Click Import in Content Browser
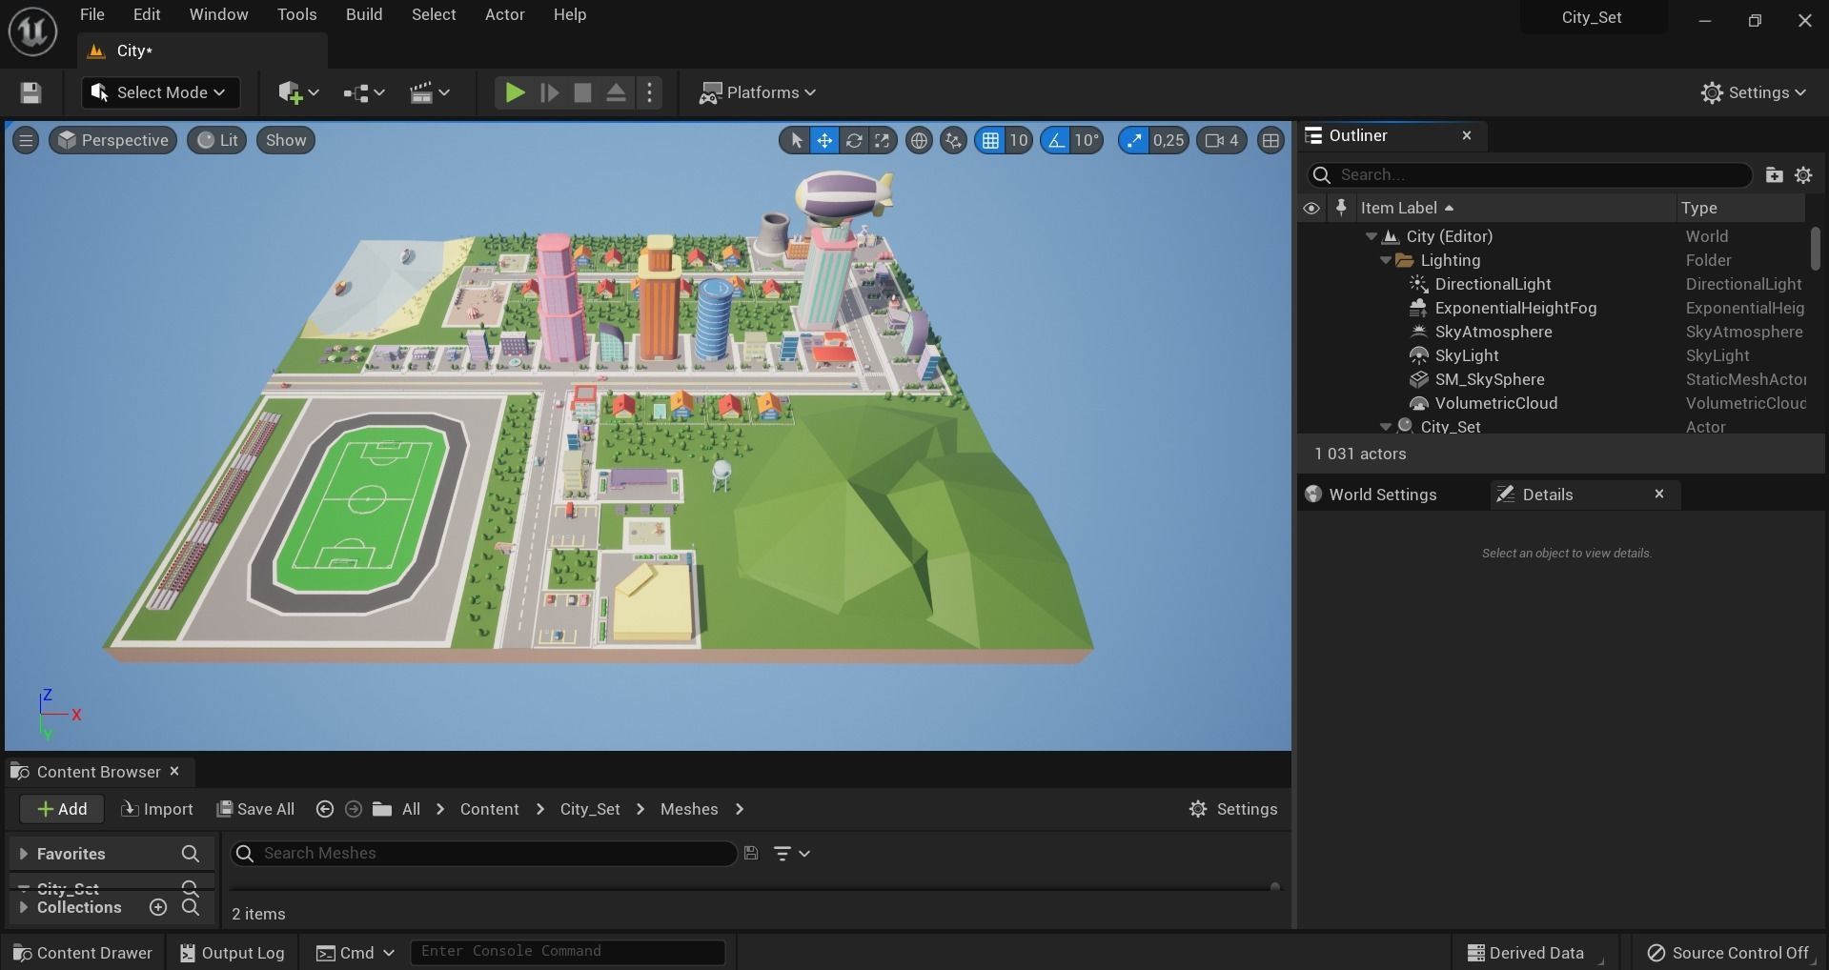The height and width of the screenshot is (970, 1829). click(157, 809)
